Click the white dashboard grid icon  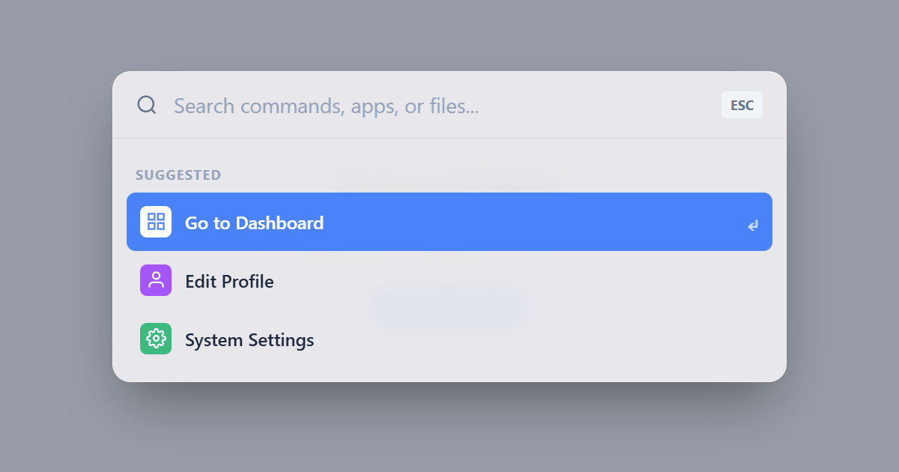pos(156,222)
